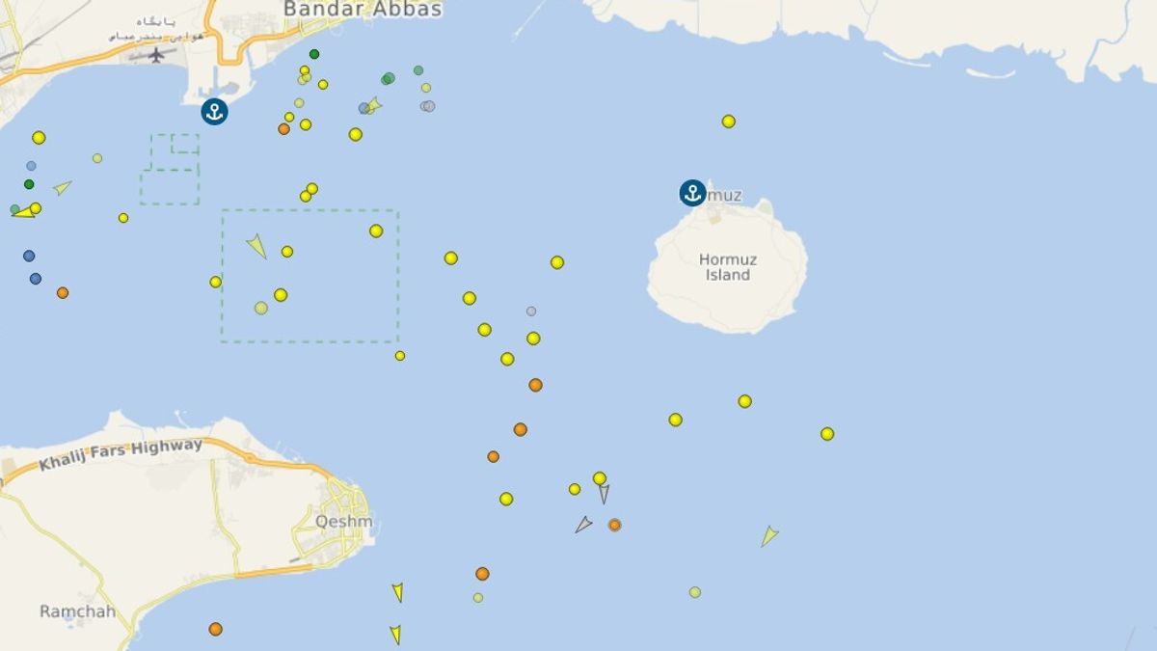Open the orange vessel marker off the Ramchah coast
Viewport: 1157px width, 651px height.
point(216,629)
